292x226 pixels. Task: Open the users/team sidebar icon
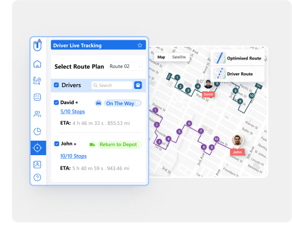pos(37,114)
